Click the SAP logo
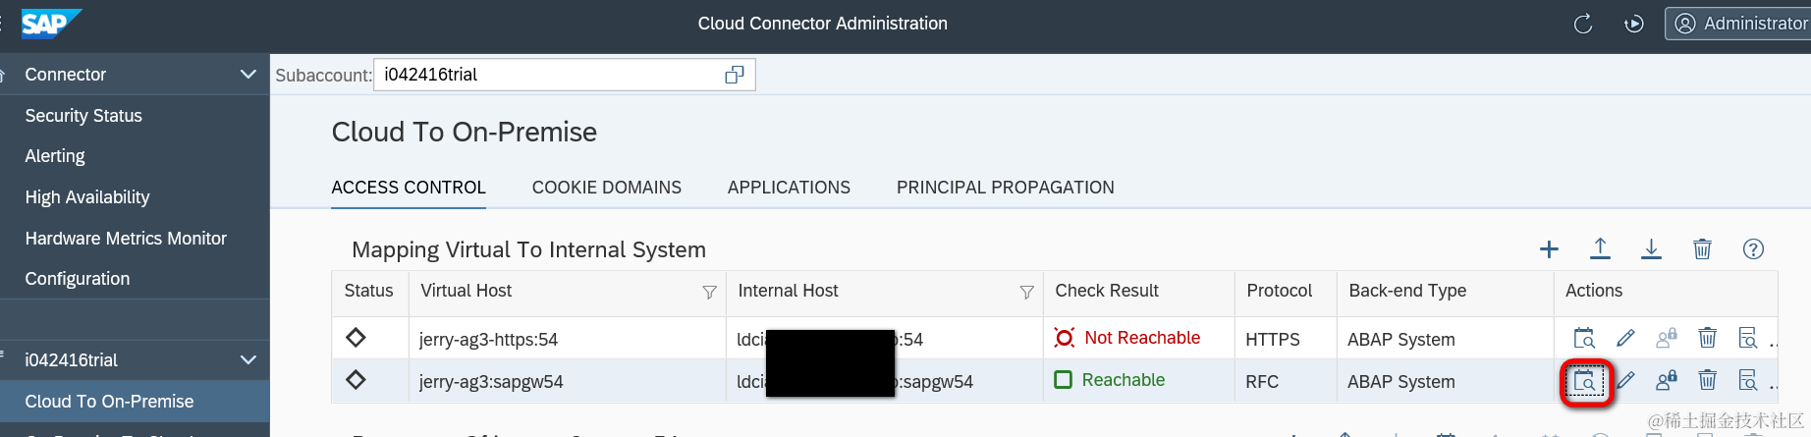The width and height of the screenshot is (1811, 437). coord(51,24)
